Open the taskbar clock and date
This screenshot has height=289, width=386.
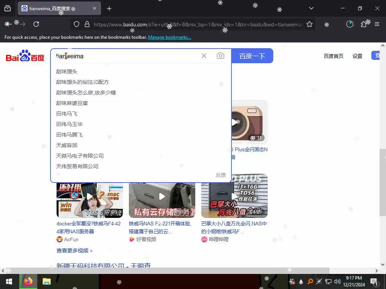point(354,281)
